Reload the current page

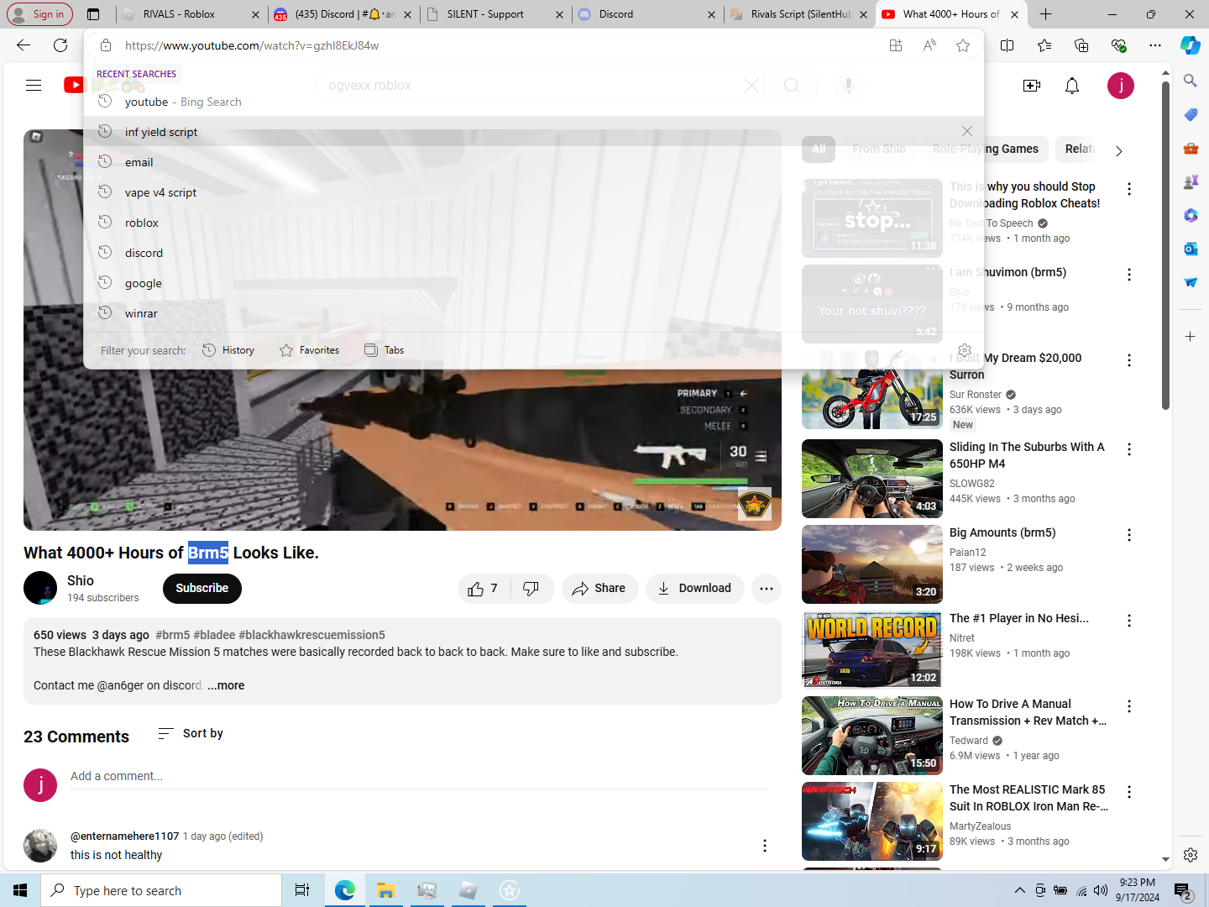coord(60,45)
